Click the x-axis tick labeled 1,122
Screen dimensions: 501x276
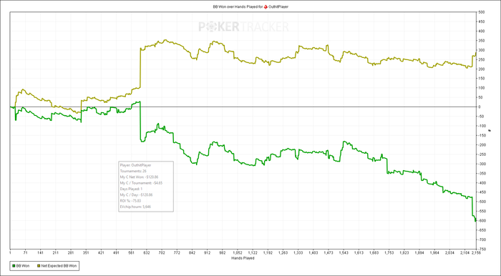coord(253,252)
